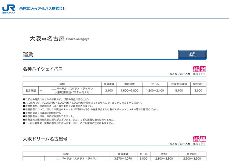The image size is (229, 161).
Task: Open the 西日本ジェイアールバス株式会社 header link
Action: 43,9
